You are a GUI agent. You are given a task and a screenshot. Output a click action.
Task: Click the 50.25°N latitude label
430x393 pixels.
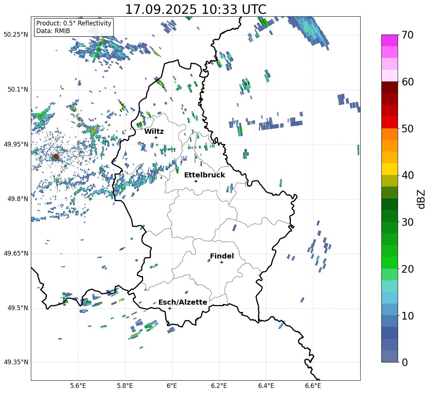tap(16, 35)
